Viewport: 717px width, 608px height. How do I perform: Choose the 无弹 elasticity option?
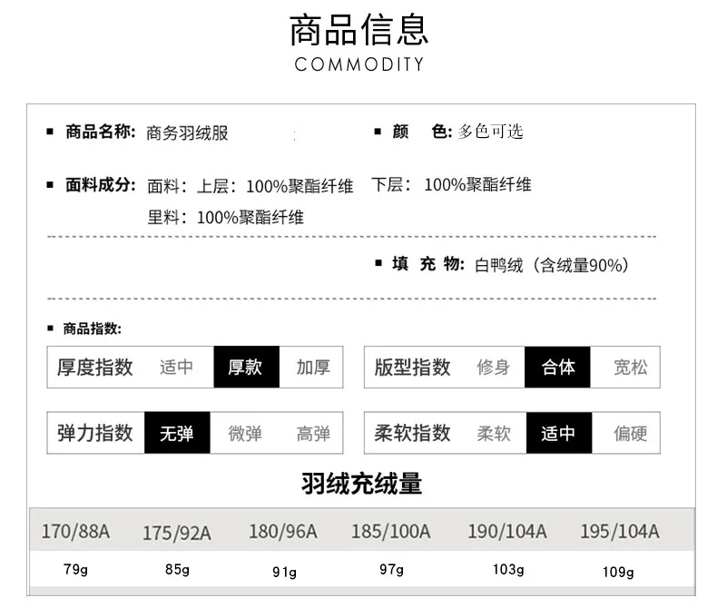pos(177,433)
